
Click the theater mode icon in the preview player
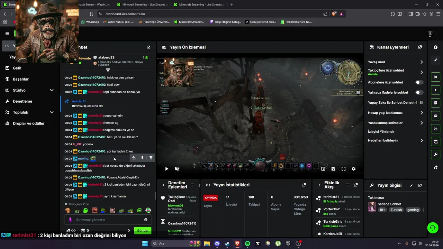click(x=333, y=169)
